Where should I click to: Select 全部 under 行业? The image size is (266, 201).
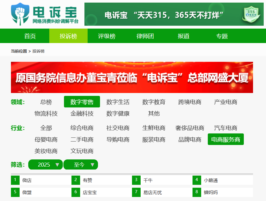(x=46, y=128)
